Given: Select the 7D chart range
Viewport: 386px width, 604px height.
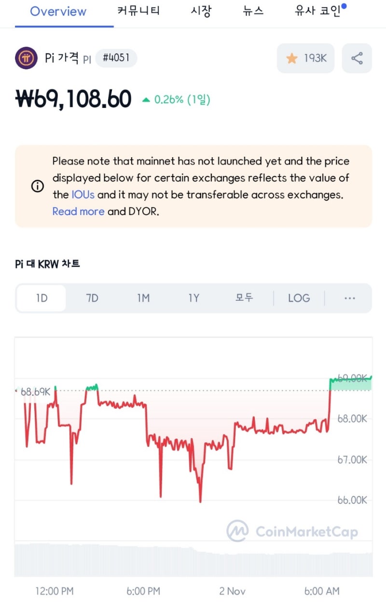Looking at the screenshot, I should 92,298.
